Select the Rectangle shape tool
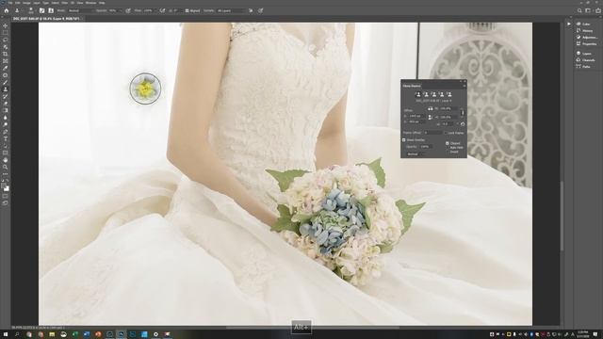 tap(5, 153)
